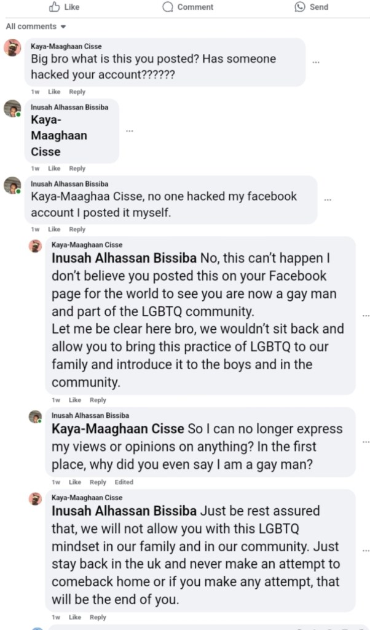This screenshot has width=370, height=630.
Task: Open the avatar beside the 'no one hacked' comment
Action: click(x=12, y=185)
